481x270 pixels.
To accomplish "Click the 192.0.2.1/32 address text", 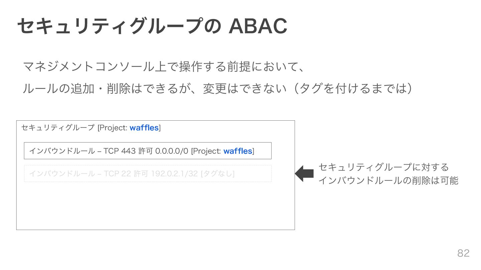I will tap(175, 174).
